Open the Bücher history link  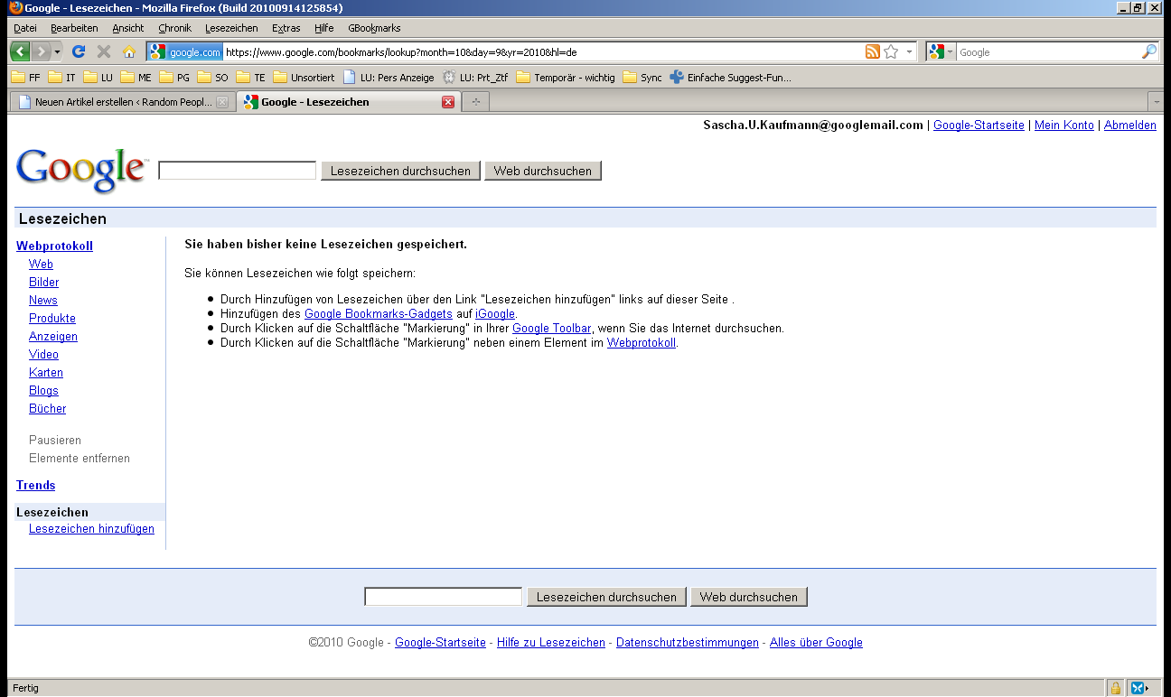[x=47, y=408]
